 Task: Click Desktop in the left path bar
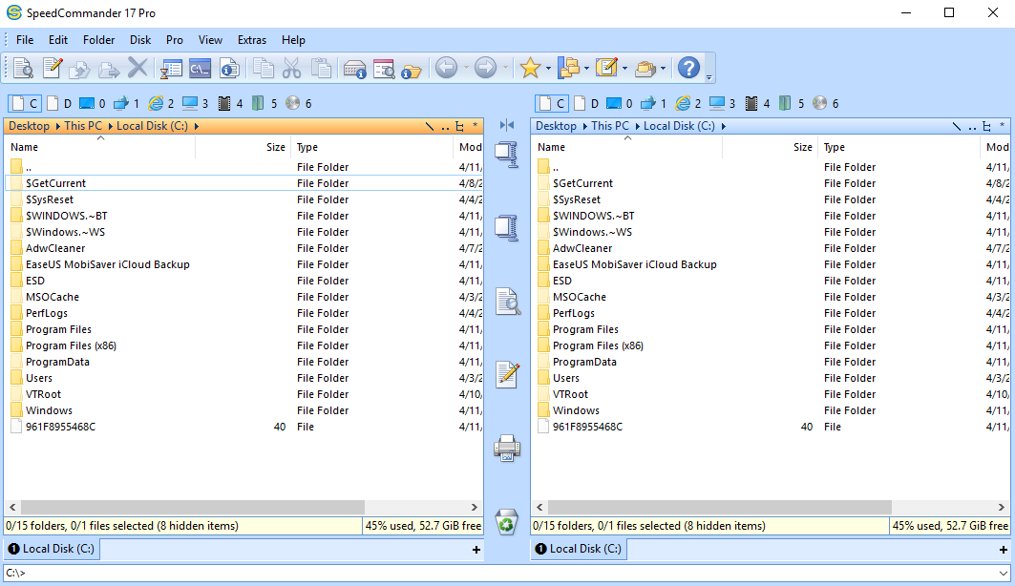29,126
